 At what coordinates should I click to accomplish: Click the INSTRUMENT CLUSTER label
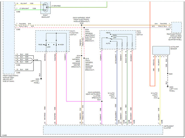168,127
